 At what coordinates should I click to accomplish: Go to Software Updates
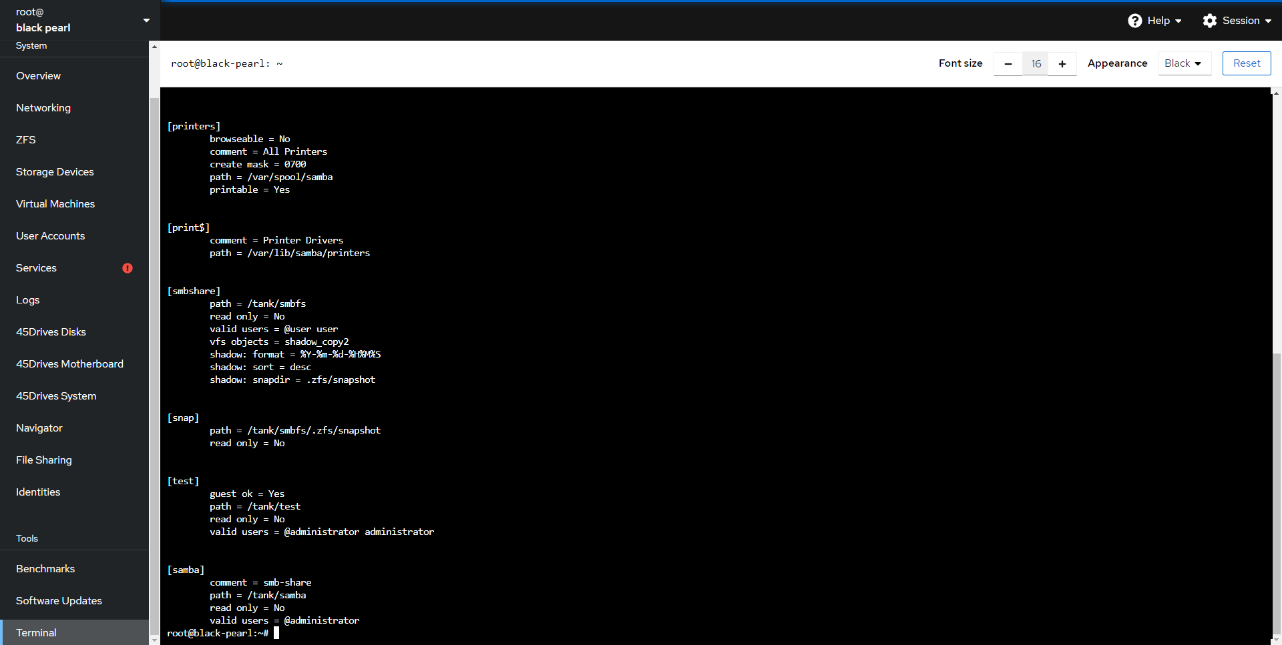[59, 600]
